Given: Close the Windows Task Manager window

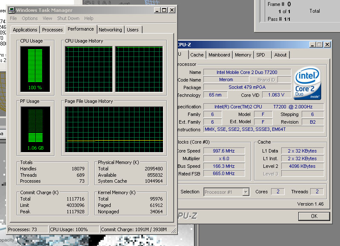Looking at the screenshot, I should pyautogui.click(x=172, y=10).
